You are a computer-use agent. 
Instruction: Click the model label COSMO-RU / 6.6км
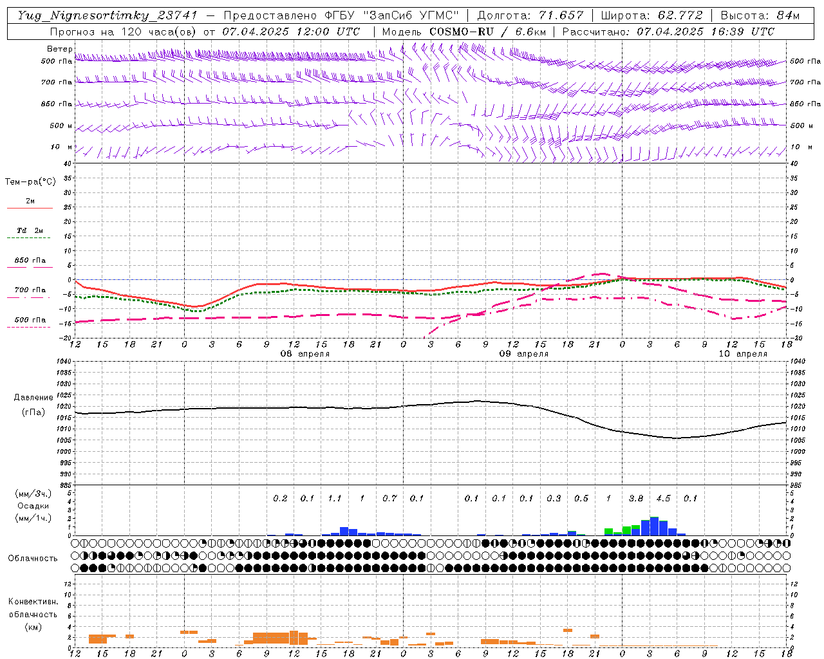[487, 32]
